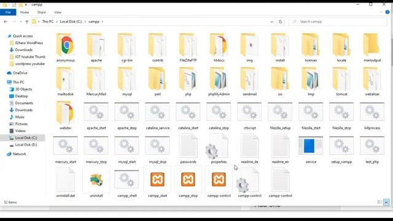
Task: Select the apache_start batch file
Action: 96,116
